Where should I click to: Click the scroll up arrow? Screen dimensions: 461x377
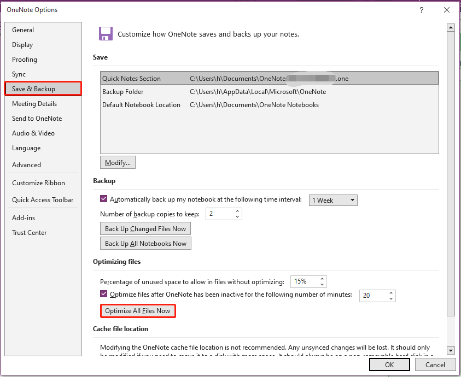(x=451, y=28)
